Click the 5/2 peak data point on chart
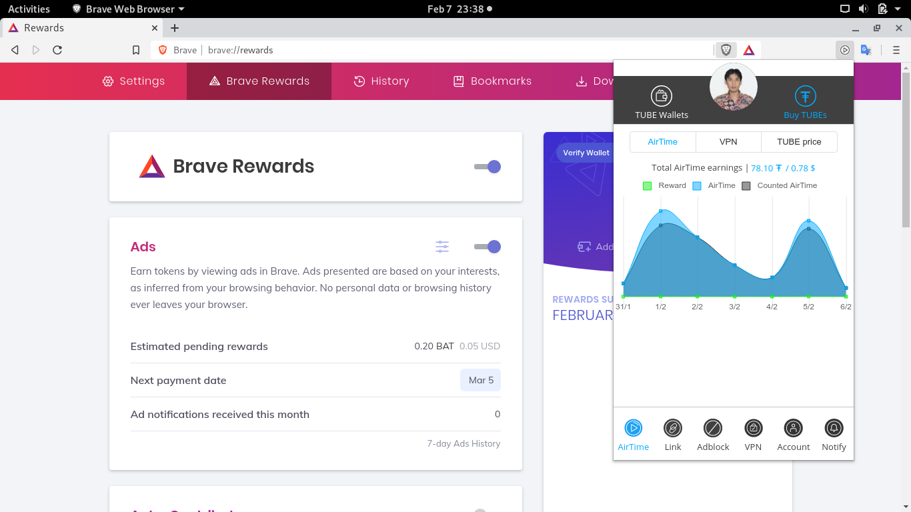 [809, 221]
